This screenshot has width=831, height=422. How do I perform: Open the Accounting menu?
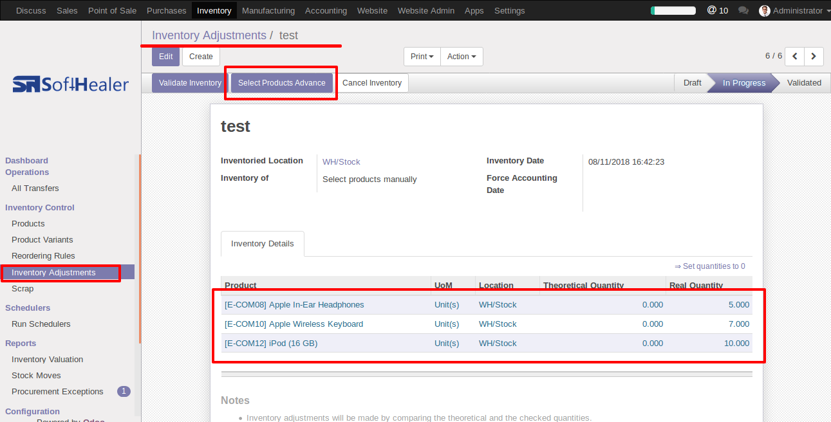(x=326, y=10)
